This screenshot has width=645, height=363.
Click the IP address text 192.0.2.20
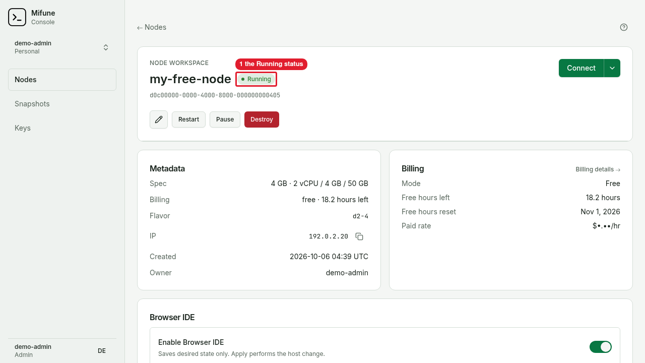(x=329, y=236)
